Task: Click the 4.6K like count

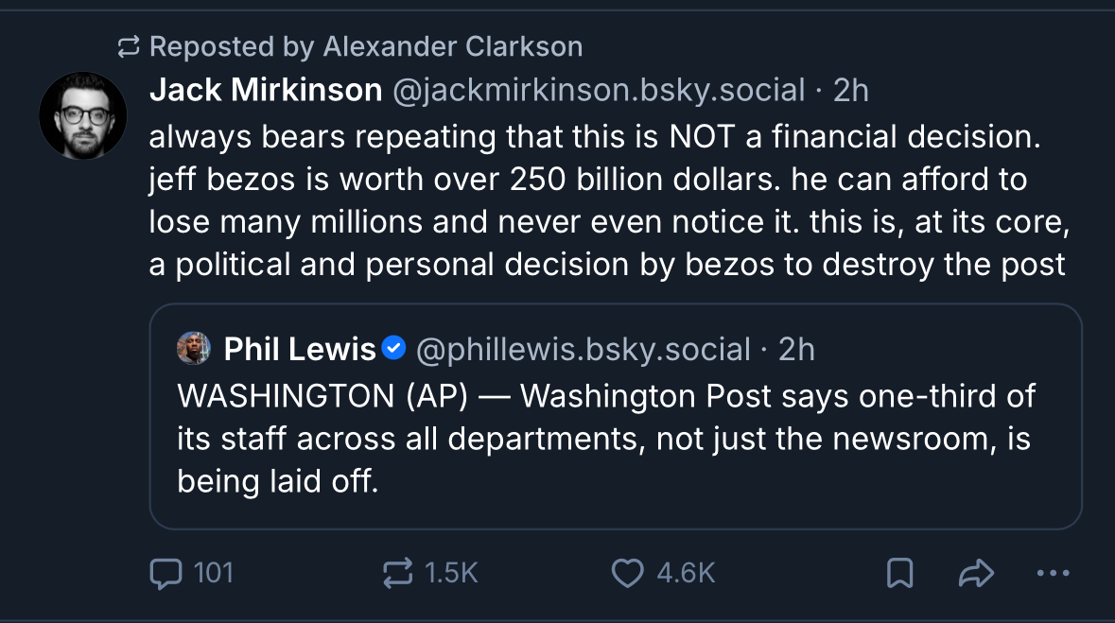Action: 686,572
